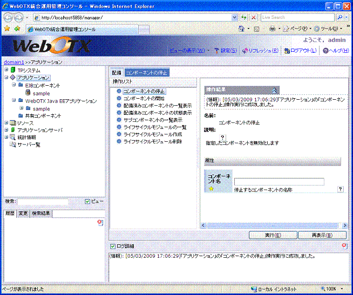This screenshot has height=295, width=353.
Task: Click the EJB sample component icon
Action: click(28, 93)
